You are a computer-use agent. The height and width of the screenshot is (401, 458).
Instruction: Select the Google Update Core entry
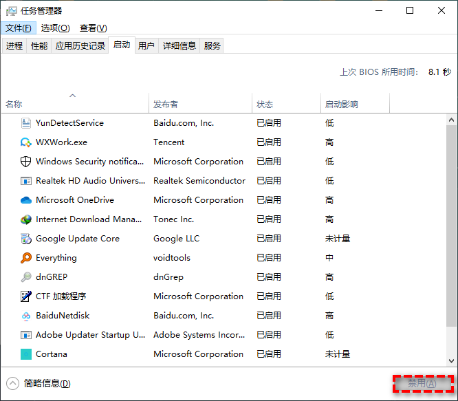coord(78,239)
